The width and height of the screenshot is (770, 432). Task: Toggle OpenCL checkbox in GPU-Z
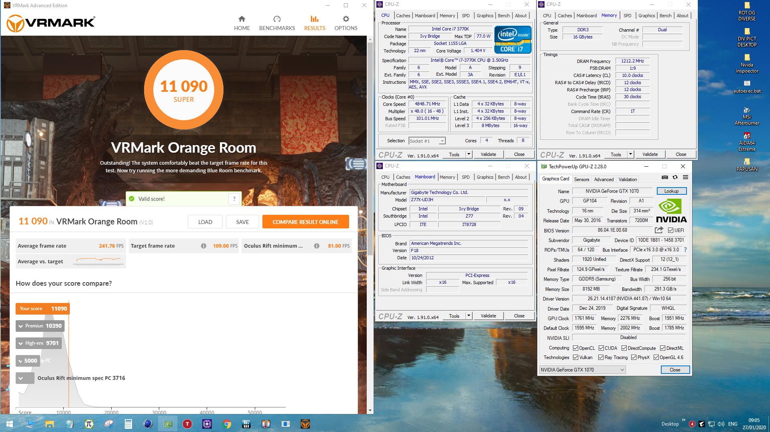click(575, 348)
